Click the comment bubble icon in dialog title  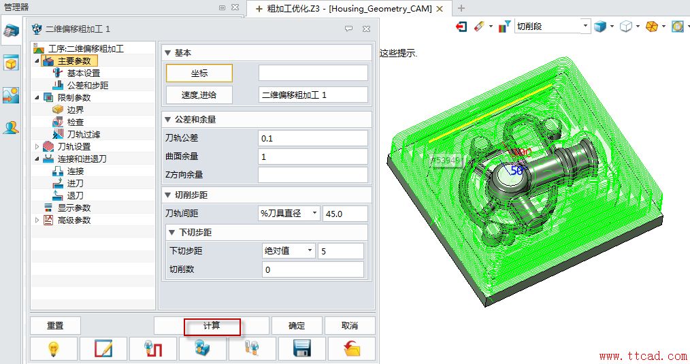(x=349, y=29)
